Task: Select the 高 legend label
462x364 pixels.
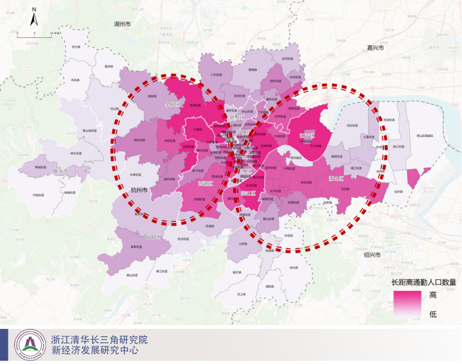Action: [433, 295]
